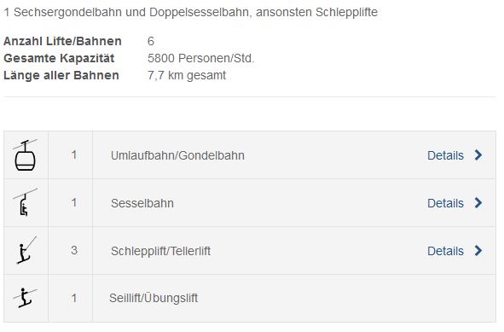Click the Sesselbahn row label
Screen dimensions: 504x332
pyautogui.click(x=142, y=203)
